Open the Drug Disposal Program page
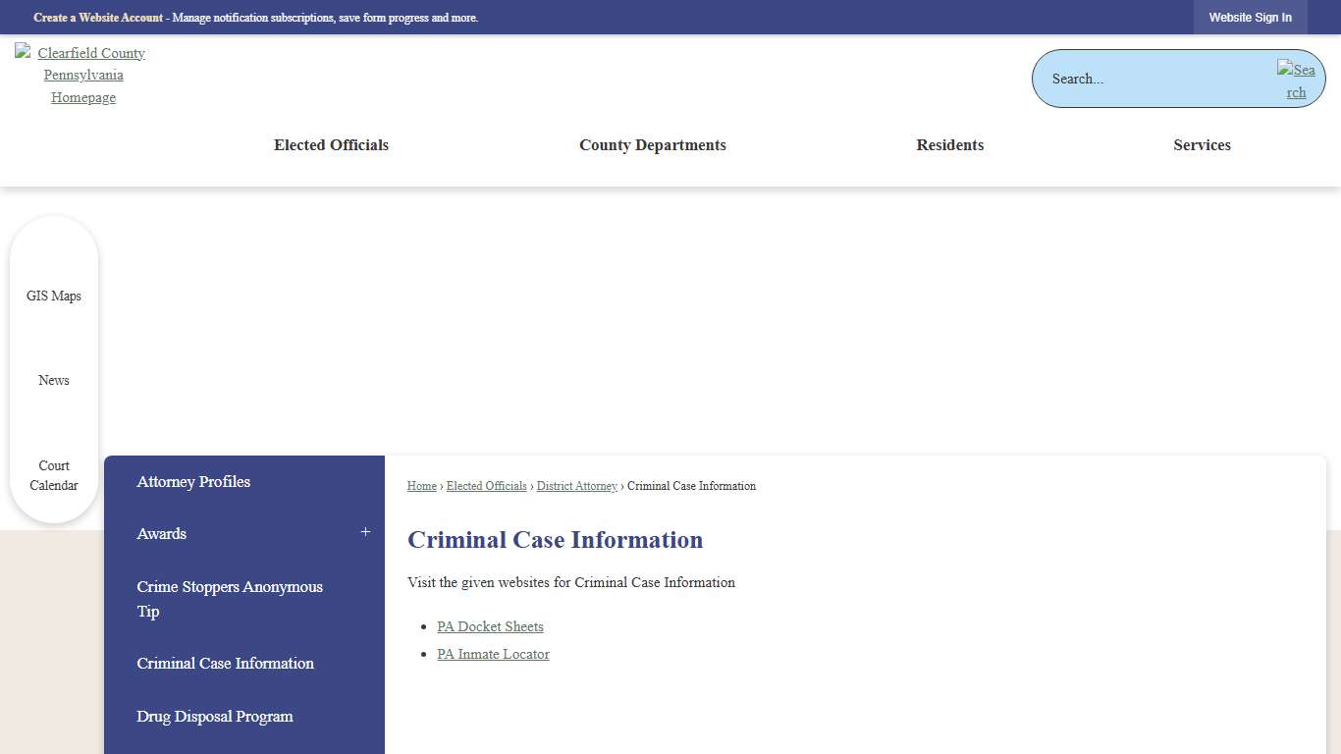The width and height of the screenshot is (1341, 754). pos(215,716)
